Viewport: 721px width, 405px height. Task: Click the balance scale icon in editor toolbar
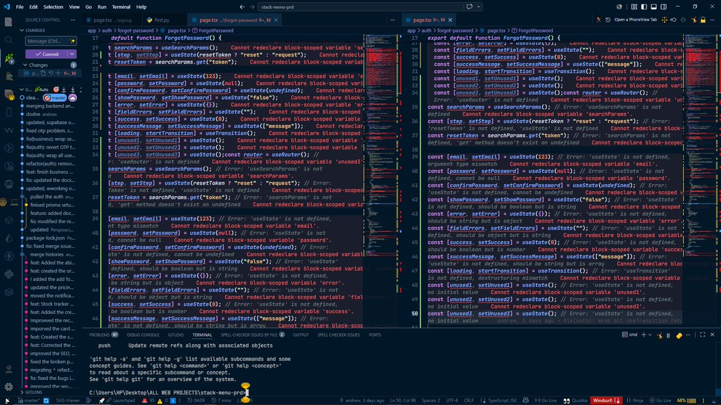(665, 20)
